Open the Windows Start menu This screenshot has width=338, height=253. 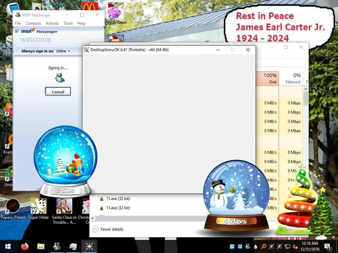pyautogui.click(x=8, y=246)
